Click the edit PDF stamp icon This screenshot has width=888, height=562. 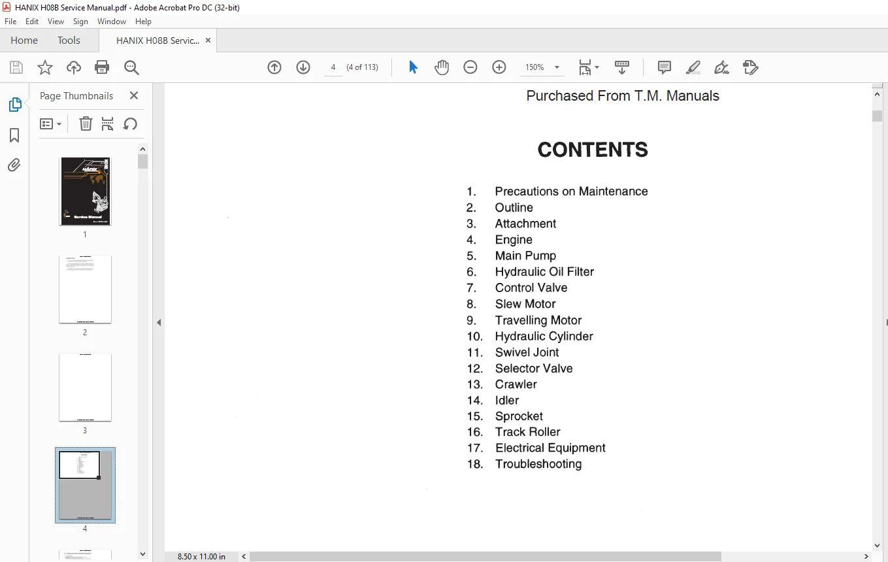tap(751, 67)
